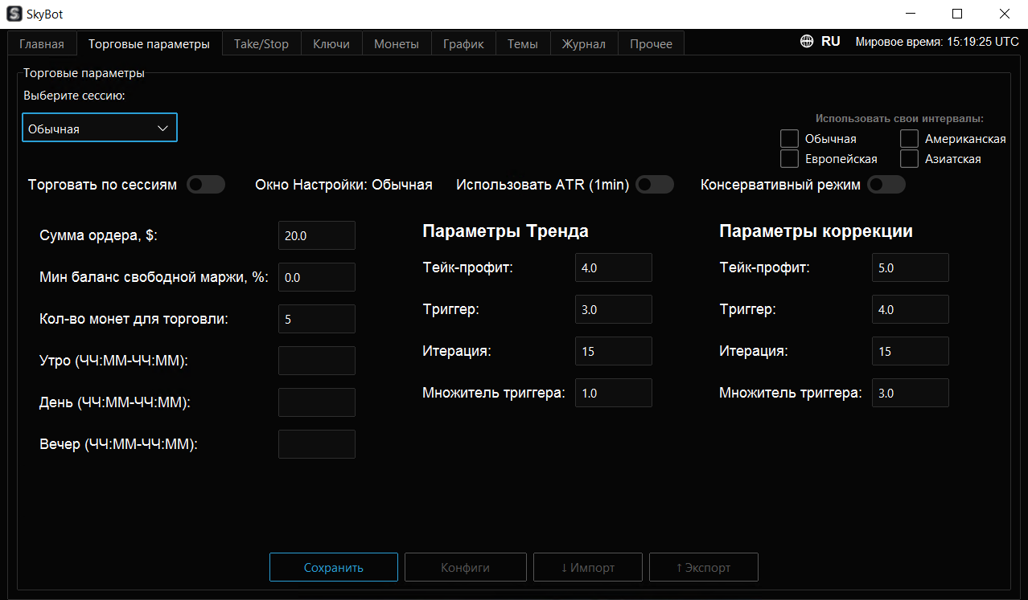Image resolution: width=1028 pixels, height=600 pixels.
Task: Edit correction Тейк-профит field 5.0
Action: point(911,267)
